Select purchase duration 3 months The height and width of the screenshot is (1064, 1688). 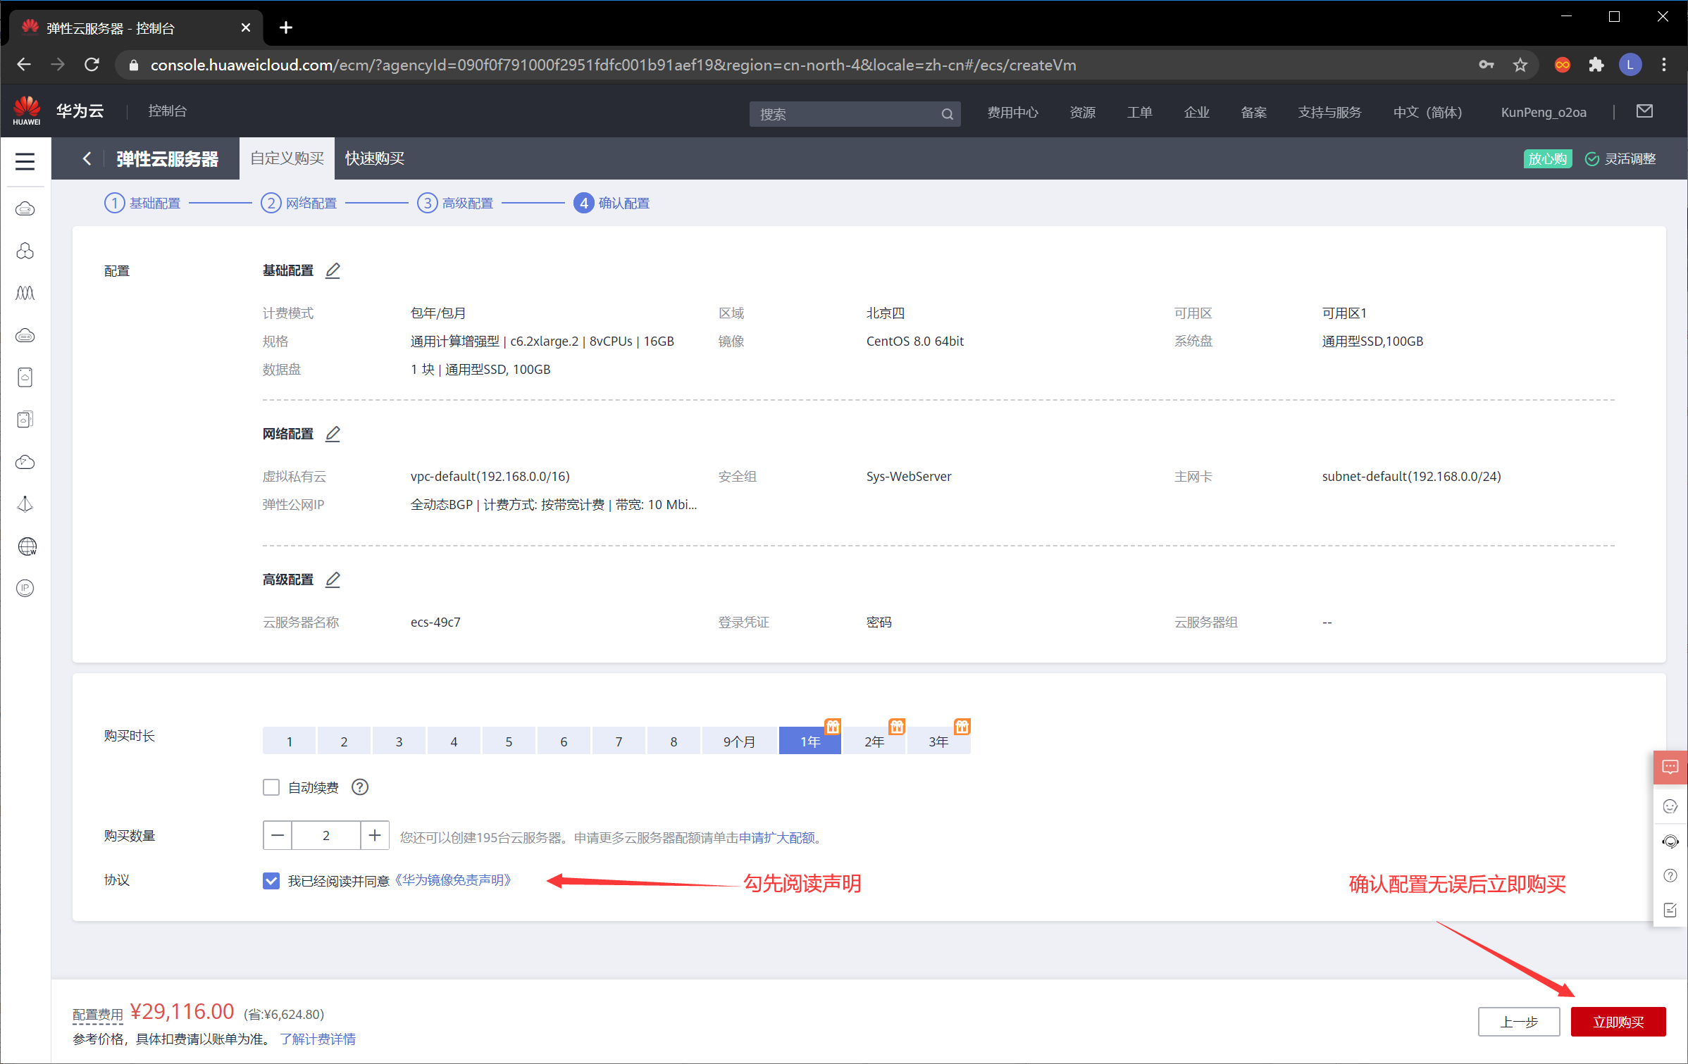(399, 741)
